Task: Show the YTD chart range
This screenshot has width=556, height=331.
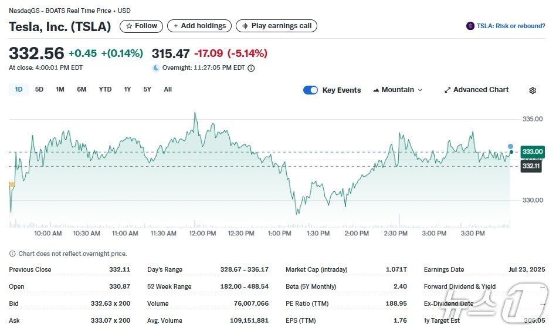Action: pos(105,89)
